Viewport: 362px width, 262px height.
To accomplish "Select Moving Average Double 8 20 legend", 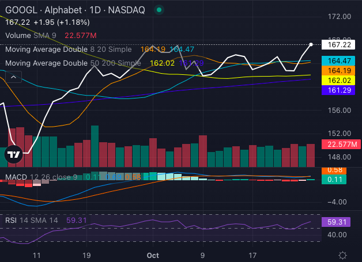I will coord(68,50).
